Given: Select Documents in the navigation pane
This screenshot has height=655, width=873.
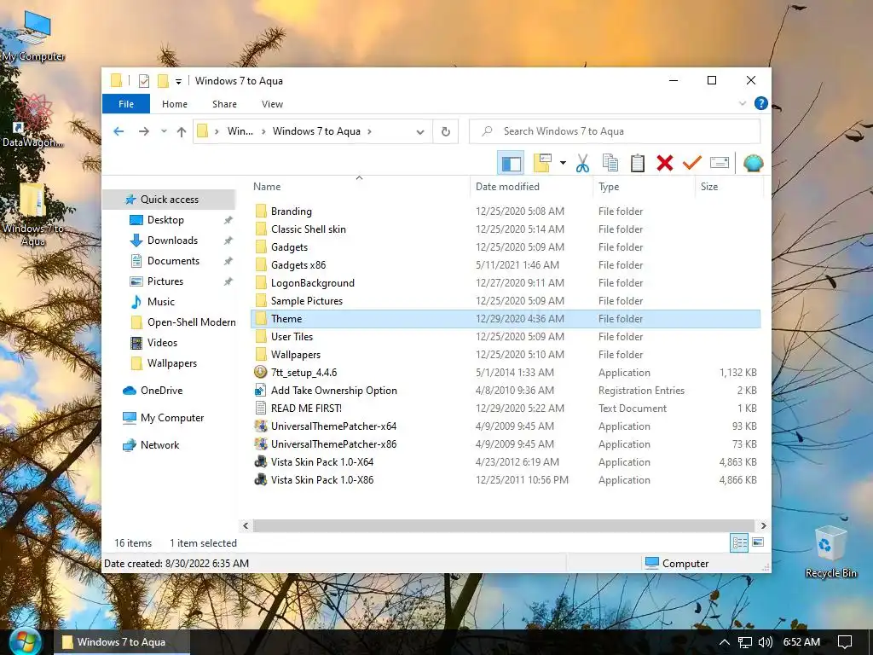Looking at the screenshot, I should [x=173, y=261].
